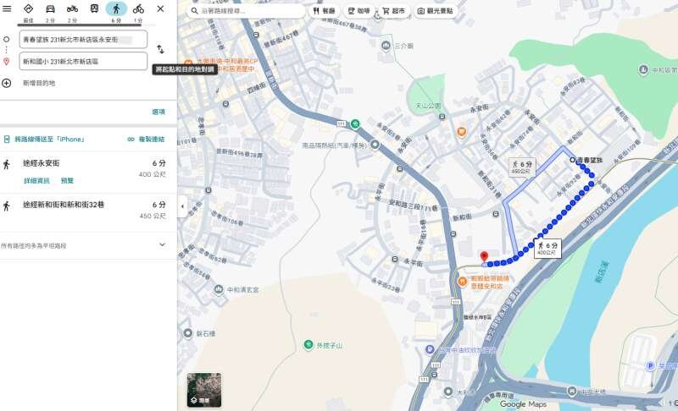
Task: Toggle the walking travel mode
Action: click(116, 9)
